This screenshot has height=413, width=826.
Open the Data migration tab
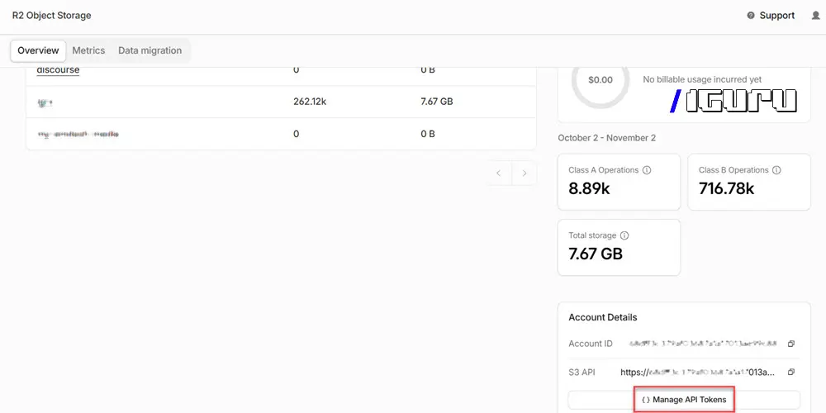tap(150, 50)
